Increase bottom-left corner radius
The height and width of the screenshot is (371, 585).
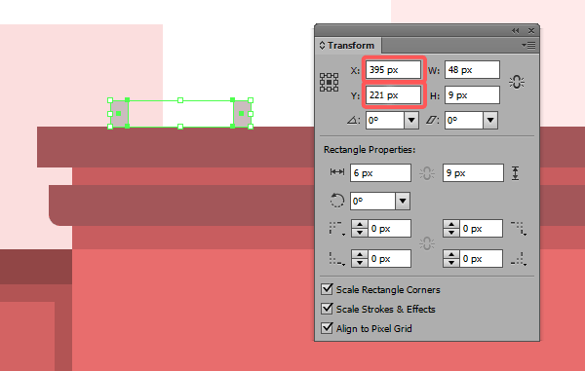360,255
